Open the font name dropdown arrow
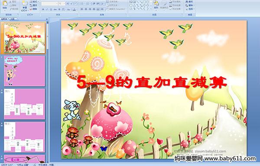 pyautogui.click(x=57, y=3)
